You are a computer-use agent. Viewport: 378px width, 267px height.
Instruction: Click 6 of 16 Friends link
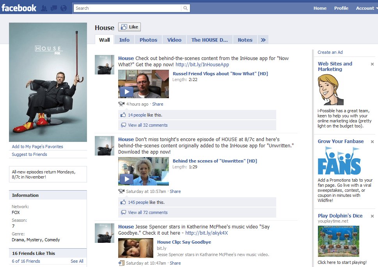pos(26,261)
